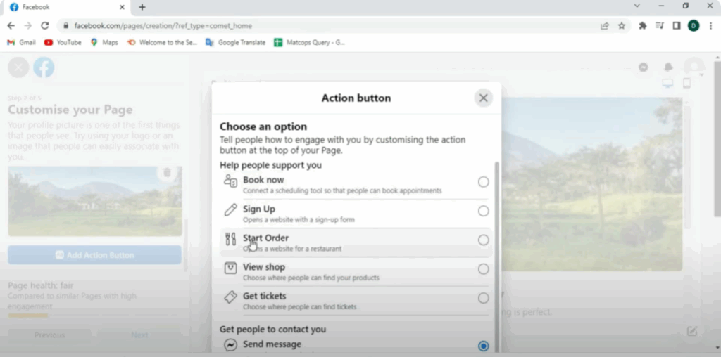This screenshot has height=357, width=721.
Task: Open the Welcome to the Se... bookmark
Action: pos(162,42)
